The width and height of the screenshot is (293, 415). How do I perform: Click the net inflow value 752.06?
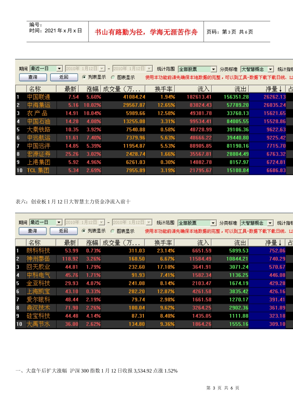[x=277, y=251]
